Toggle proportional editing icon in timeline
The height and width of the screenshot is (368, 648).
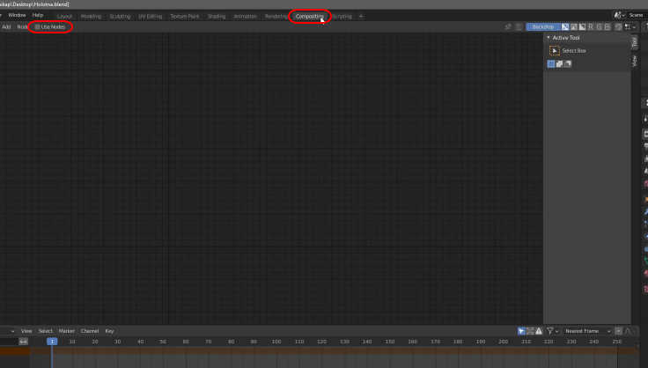point(618,331)
